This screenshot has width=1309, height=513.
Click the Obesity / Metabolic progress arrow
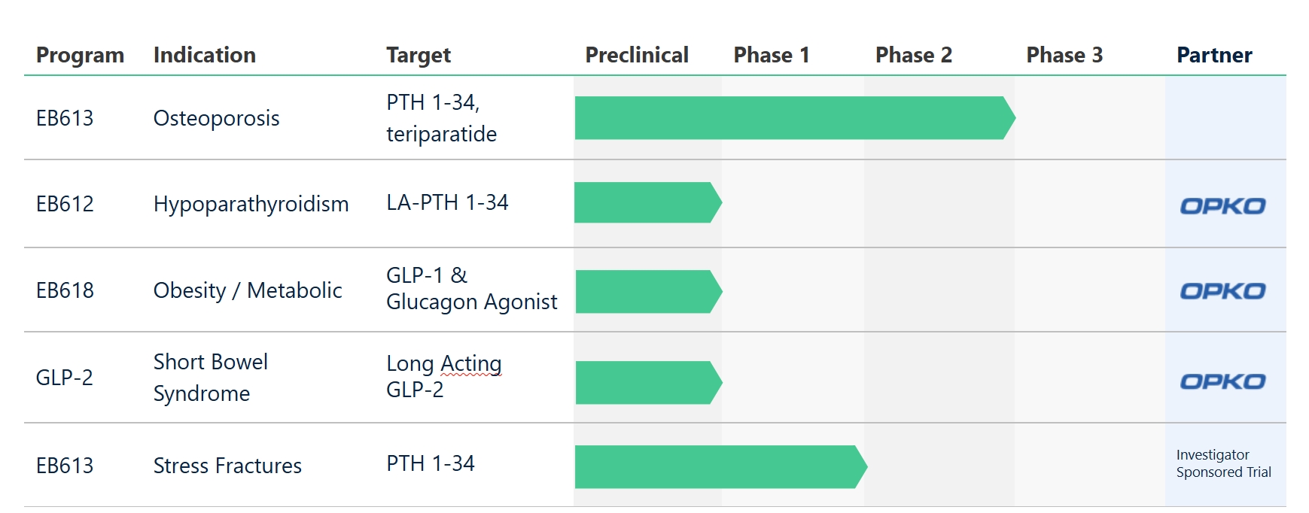[647, 291]
